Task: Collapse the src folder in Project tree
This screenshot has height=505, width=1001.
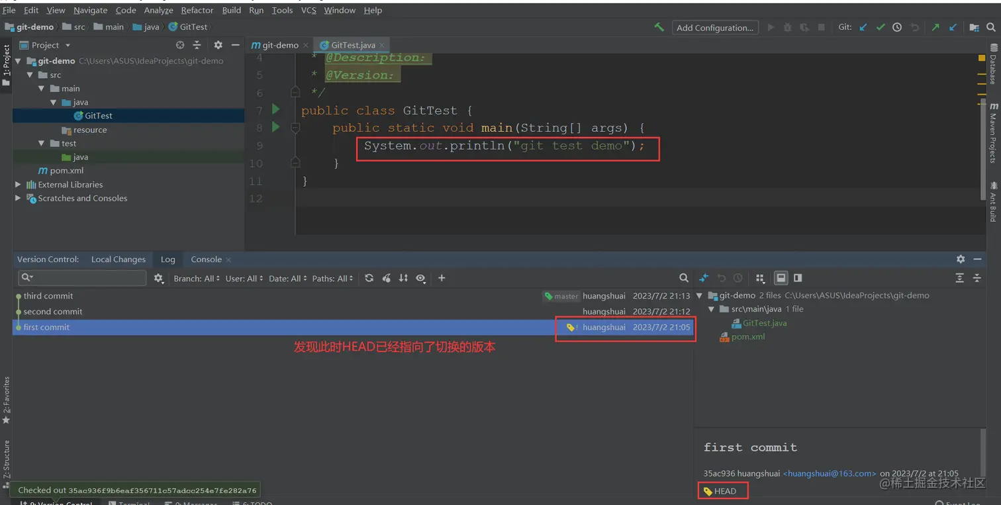Action: tap(30, 75)
